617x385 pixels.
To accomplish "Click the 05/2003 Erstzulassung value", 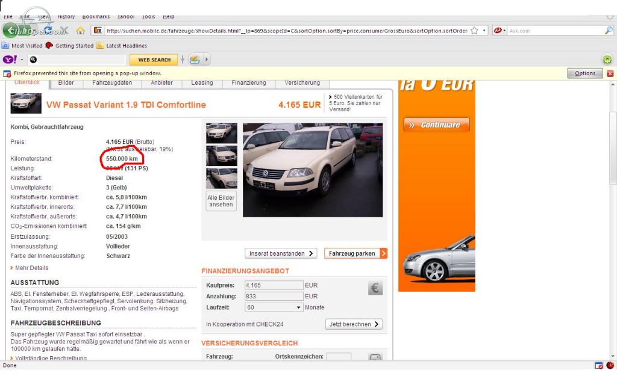I will point(117,236).
